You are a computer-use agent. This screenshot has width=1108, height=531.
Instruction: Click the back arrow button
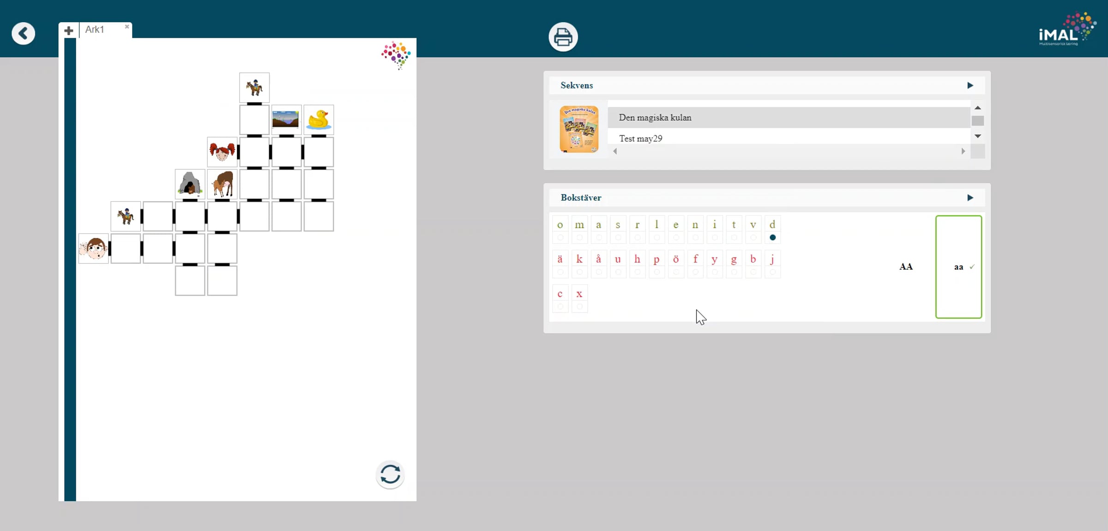(x=23, y=34)
